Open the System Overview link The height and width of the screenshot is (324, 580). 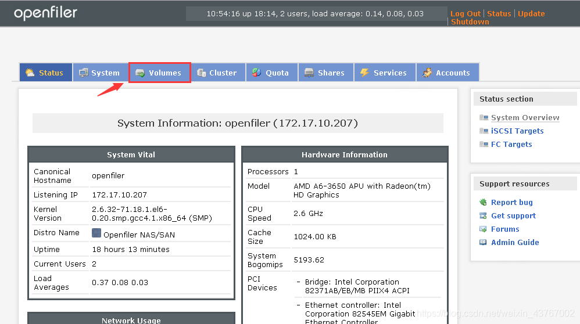[x=525, y=117]
